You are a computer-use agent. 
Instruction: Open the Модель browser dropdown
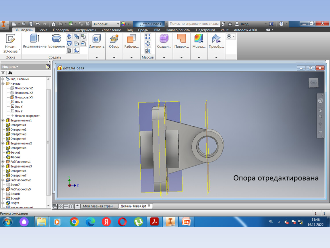pos(10,67)
